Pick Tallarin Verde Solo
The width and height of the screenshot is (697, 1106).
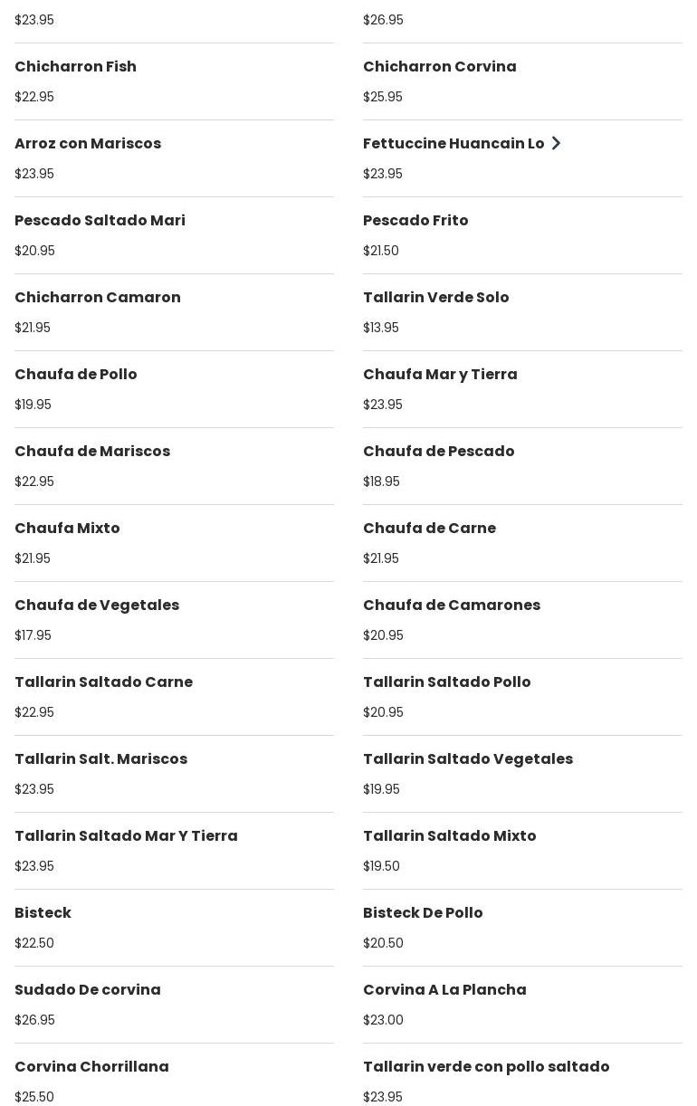(x=436, y=298)
